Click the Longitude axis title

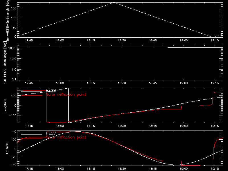[x=5, y=105]
